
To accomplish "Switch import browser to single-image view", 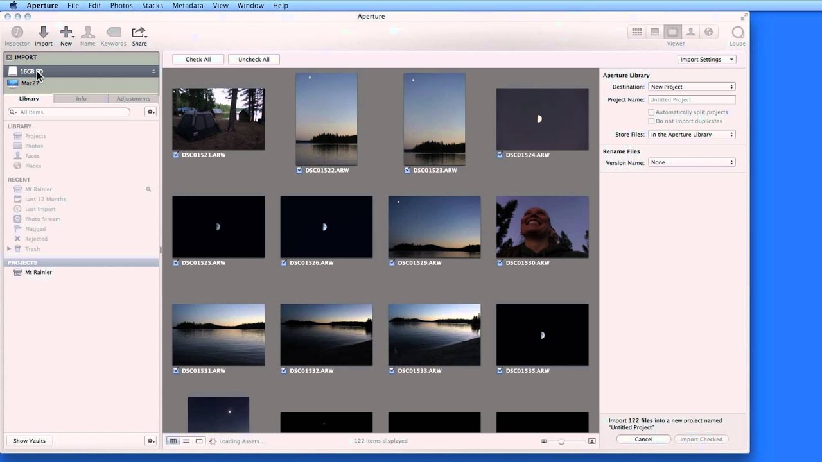I will 199,441.
